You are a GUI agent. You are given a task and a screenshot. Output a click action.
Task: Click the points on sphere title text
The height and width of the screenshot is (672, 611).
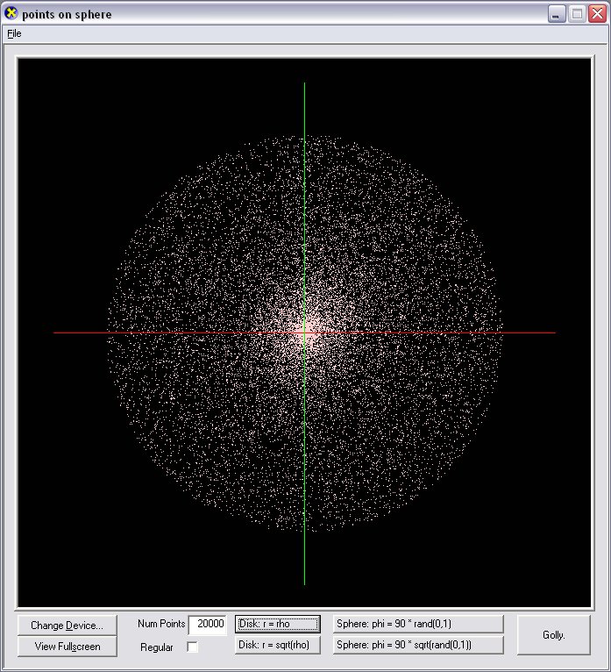coord(67,15)
